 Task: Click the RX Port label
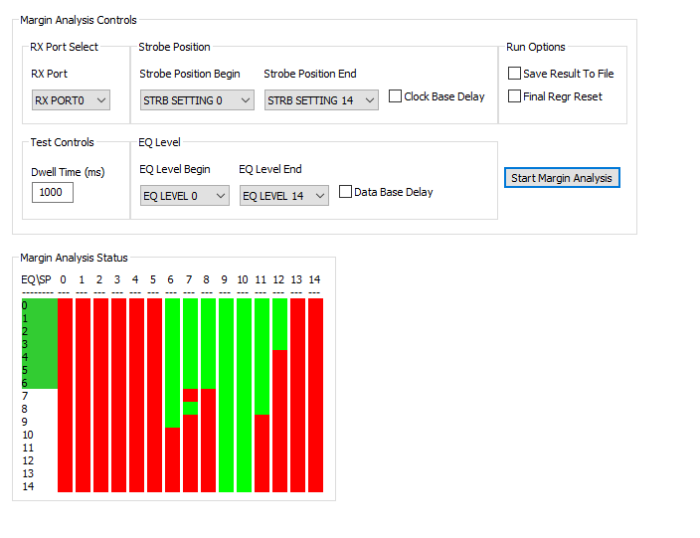[x=49, y=74]
